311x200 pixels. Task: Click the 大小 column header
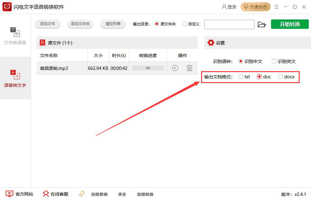coord(98,55)
